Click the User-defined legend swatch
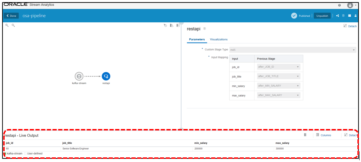The width and height of the screenshot is (361, 162). (25, 153)
